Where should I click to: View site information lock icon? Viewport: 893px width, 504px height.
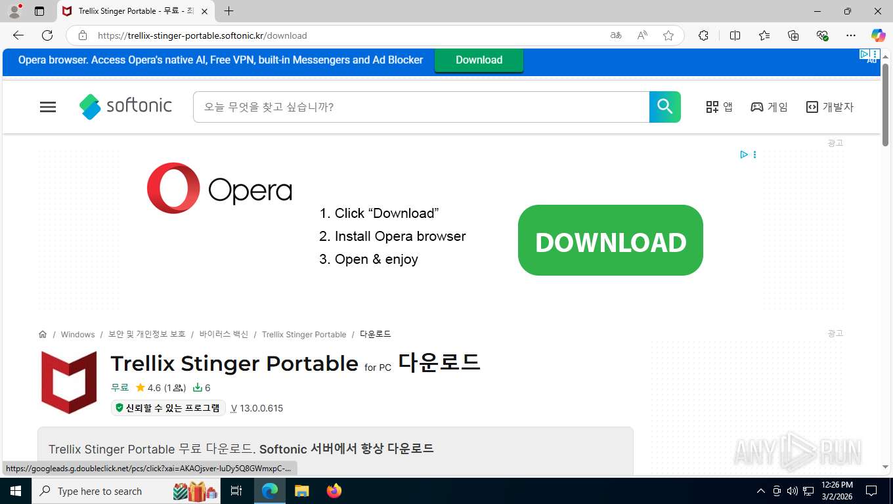(82, 35)
